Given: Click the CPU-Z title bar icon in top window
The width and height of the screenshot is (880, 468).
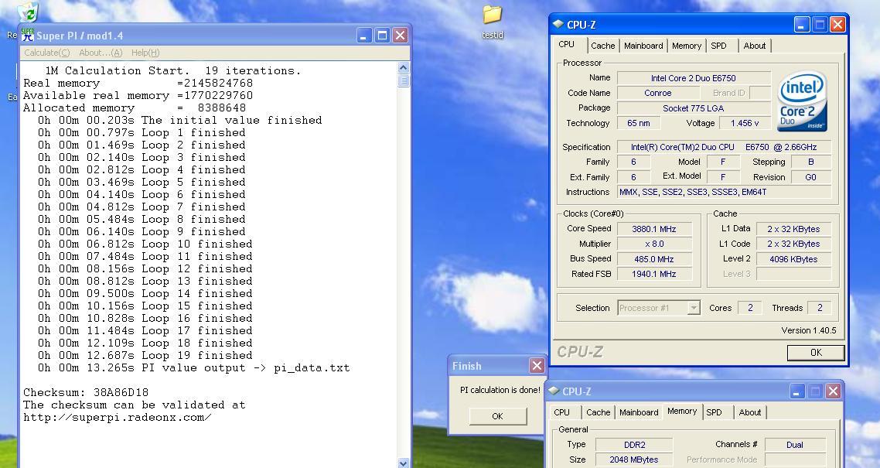Looking at the screenshot, I should pos(558,24).
